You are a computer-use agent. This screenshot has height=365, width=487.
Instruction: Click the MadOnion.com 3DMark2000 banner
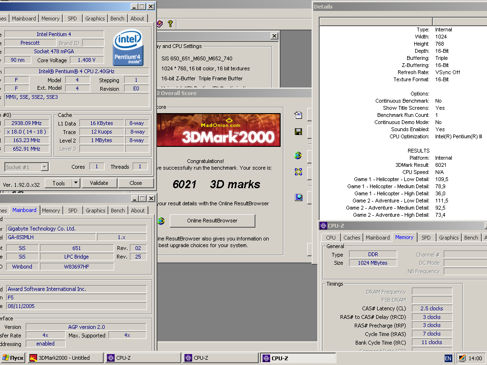(219, 130)
